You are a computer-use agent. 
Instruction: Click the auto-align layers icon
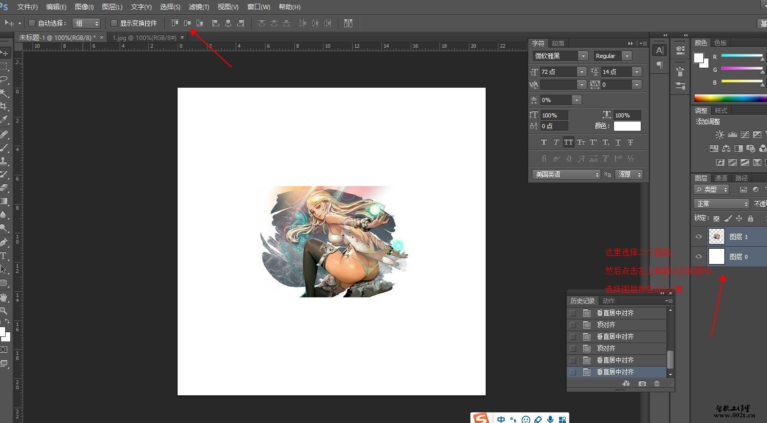click(x=348, y=23)
